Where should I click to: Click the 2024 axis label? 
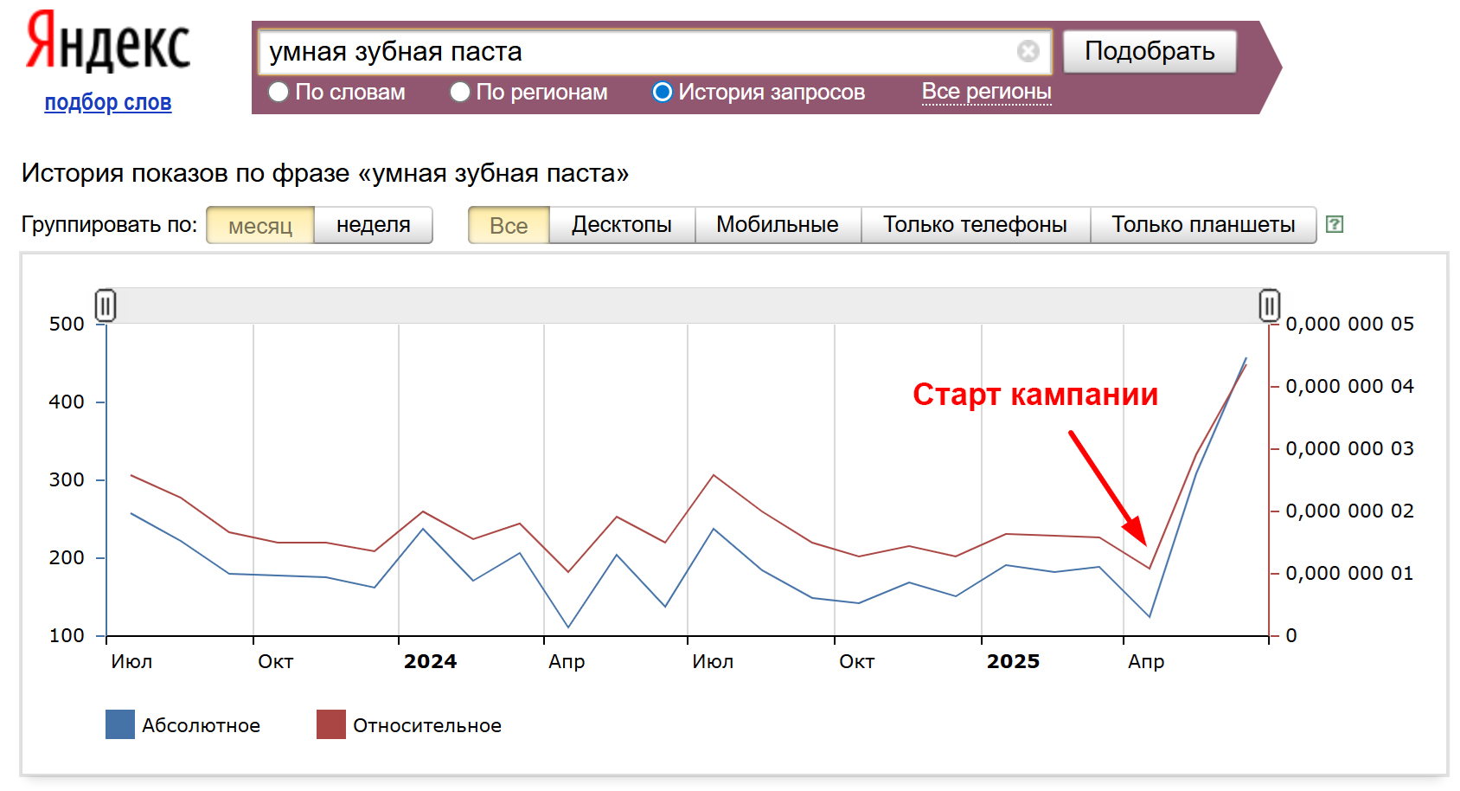[x=430, y=661]
